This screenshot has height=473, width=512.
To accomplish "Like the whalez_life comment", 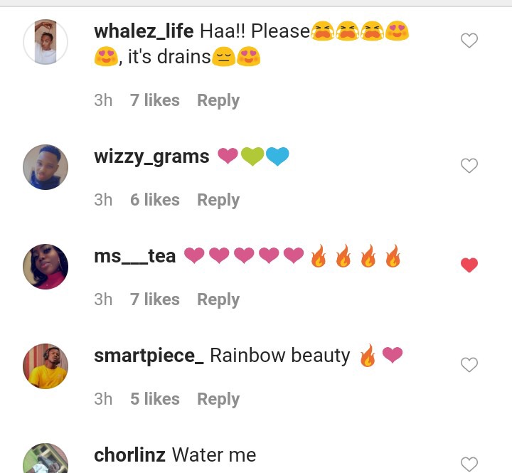I will pos(469,41).
